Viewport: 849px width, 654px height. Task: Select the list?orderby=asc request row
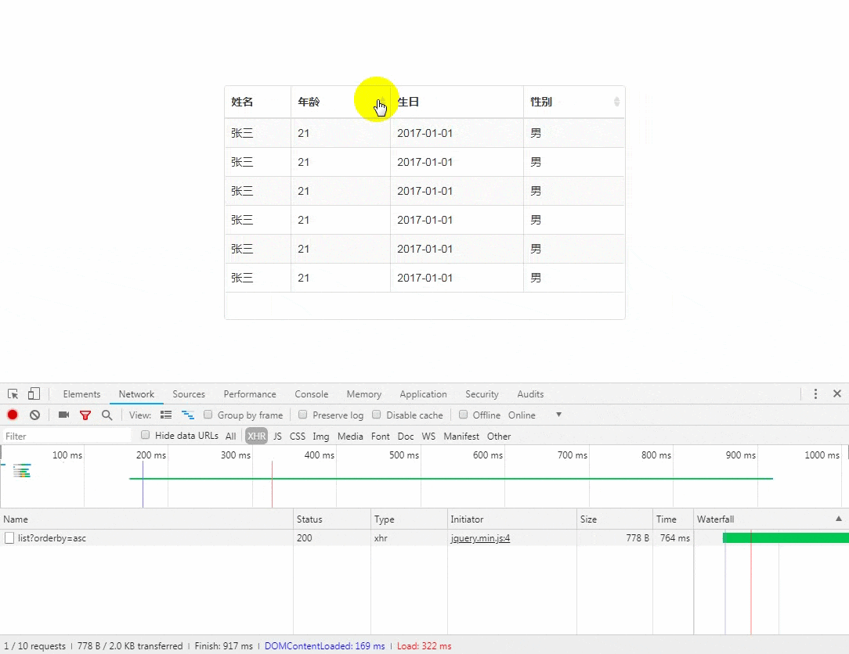[424, 537]
